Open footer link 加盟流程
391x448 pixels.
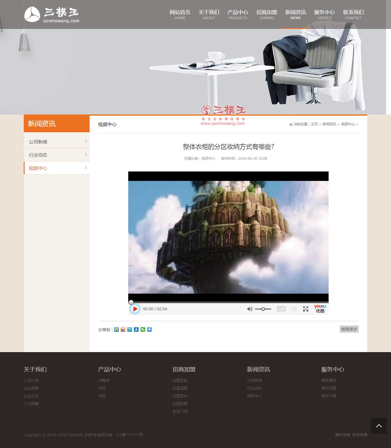point(180,388)
